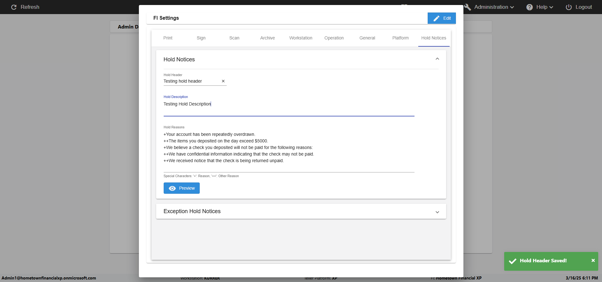Image resolution: width=602 pixels, height=282 pixels.
Task: Click the Logout power icon
Action: tap(568, 7)
